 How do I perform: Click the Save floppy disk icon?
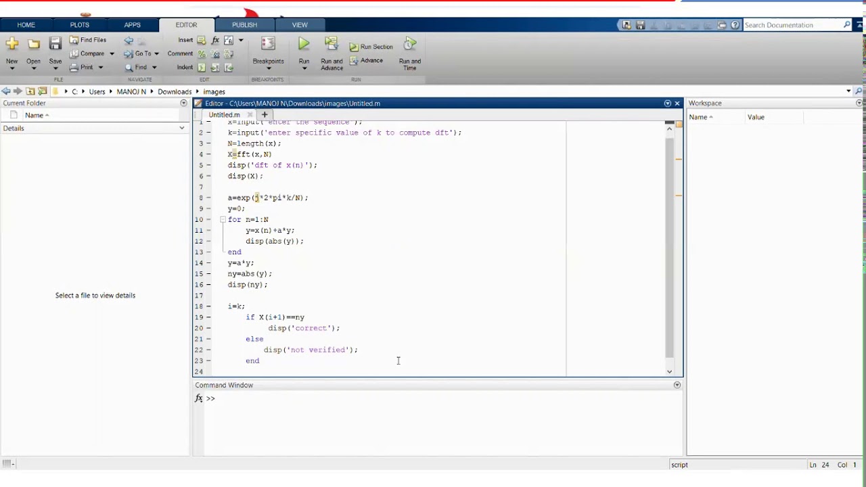[x=55, y=44]
